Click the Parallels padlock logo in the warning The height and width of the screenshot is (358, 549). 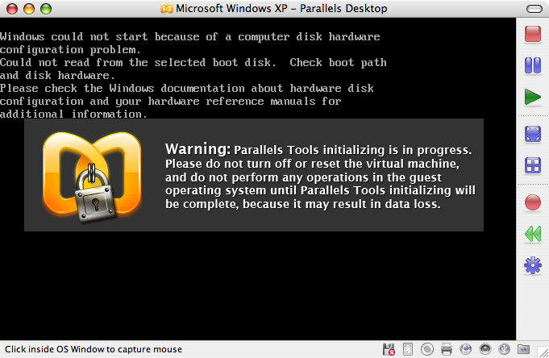tap(92, 177)
